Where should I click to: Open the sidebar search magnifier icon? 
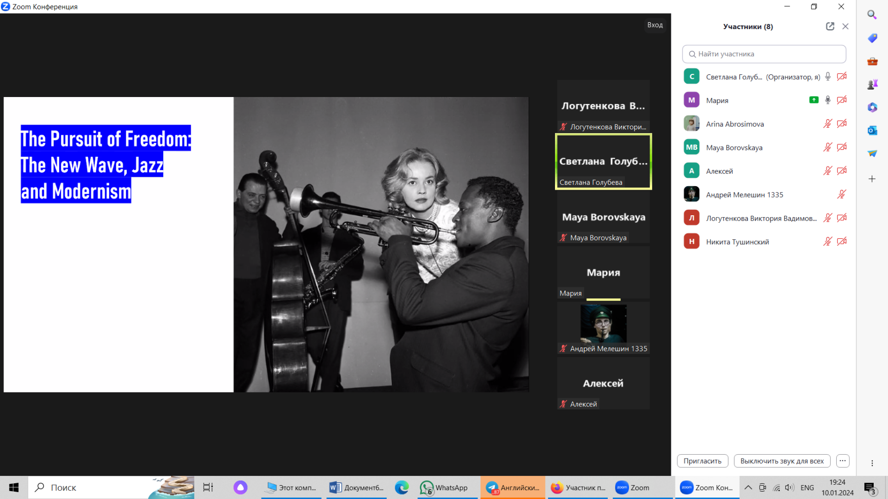point(872,15)
